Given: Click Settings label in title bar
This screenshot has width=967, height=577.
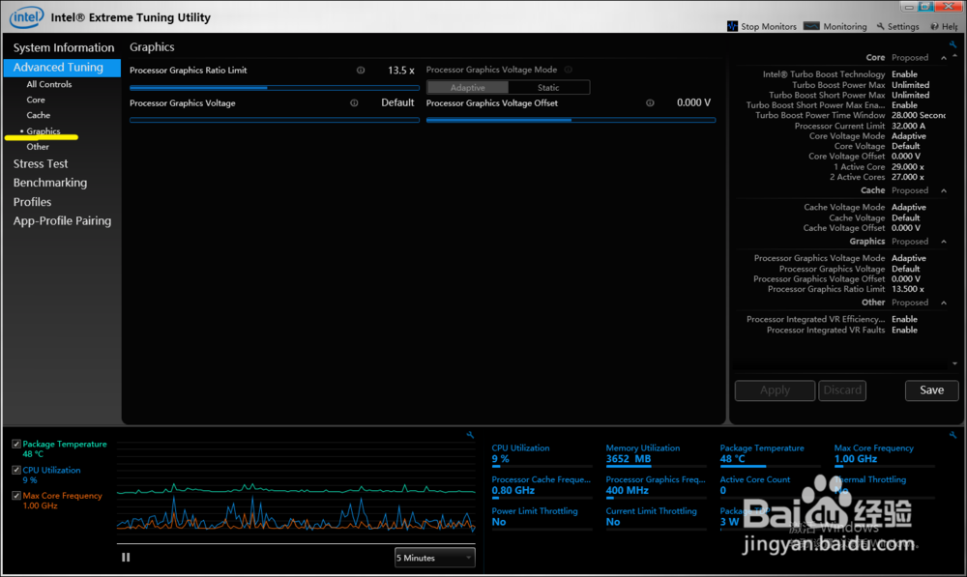Looking at the screenshot, I should click(903, 26).
